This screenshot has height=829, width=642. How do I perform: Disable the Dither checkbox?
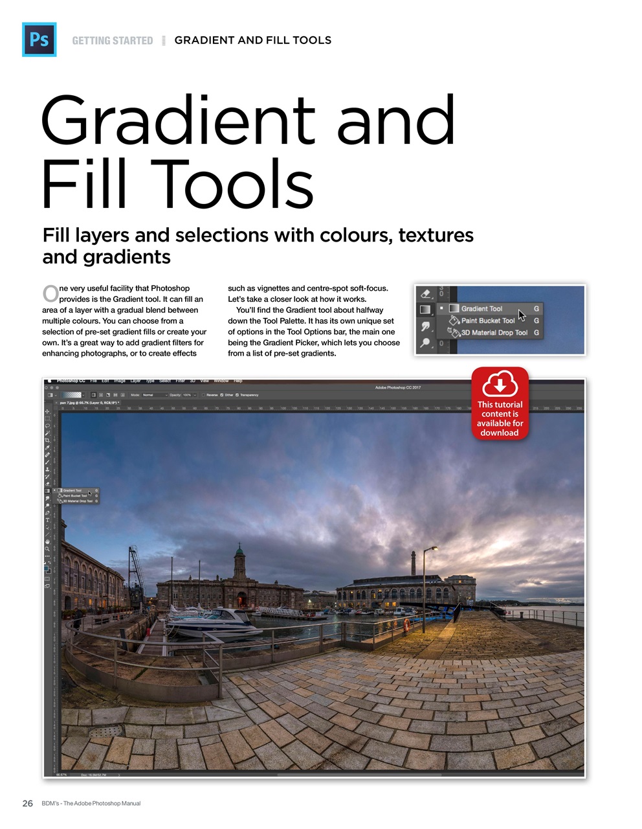(x=222, y=394)
